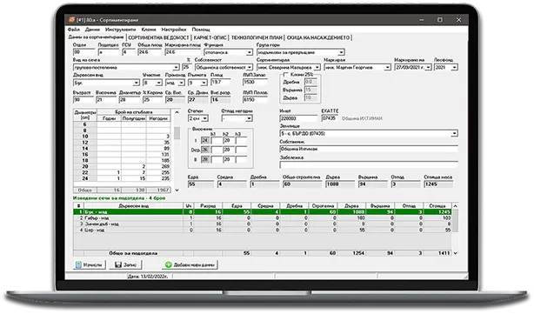Expand the Дървесен вид combo box
This screenshot has height=314, width=534.
(x=137, y=83)
